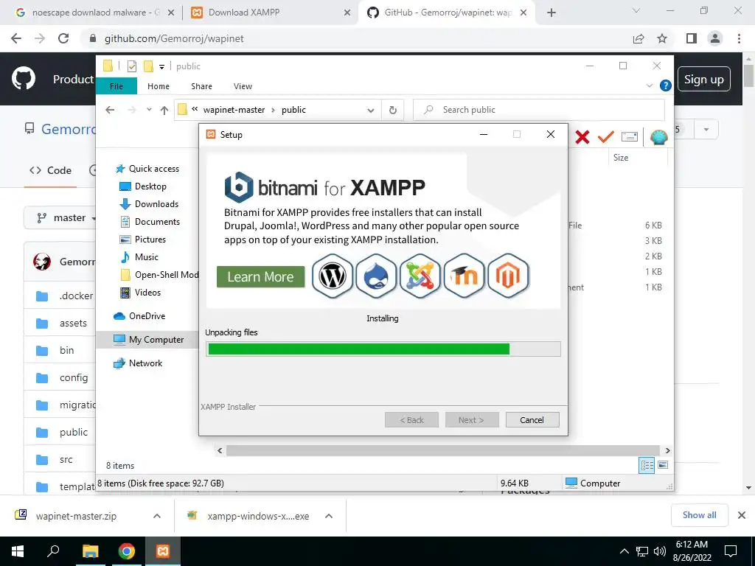Click the properties checkmark icon in Explorer title bar
755x566 pixels.
click(x=131, y=66)
